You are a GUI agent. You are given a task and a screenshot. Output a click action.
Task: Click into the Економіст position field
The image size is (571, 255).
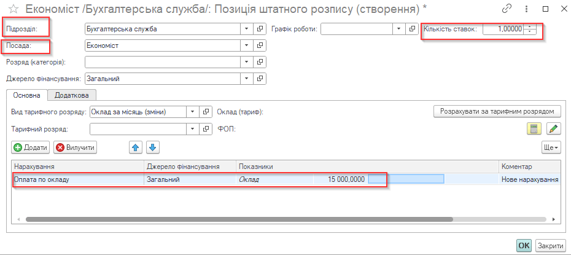(x=163, y=45)
